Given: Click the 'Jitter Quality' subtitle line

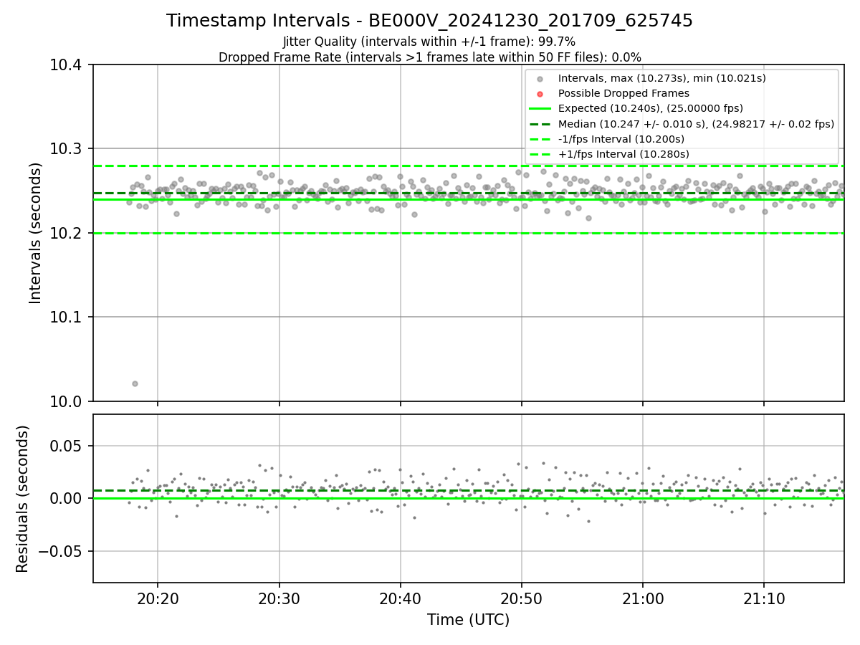Looking at the screenshot, I should 429,42.
